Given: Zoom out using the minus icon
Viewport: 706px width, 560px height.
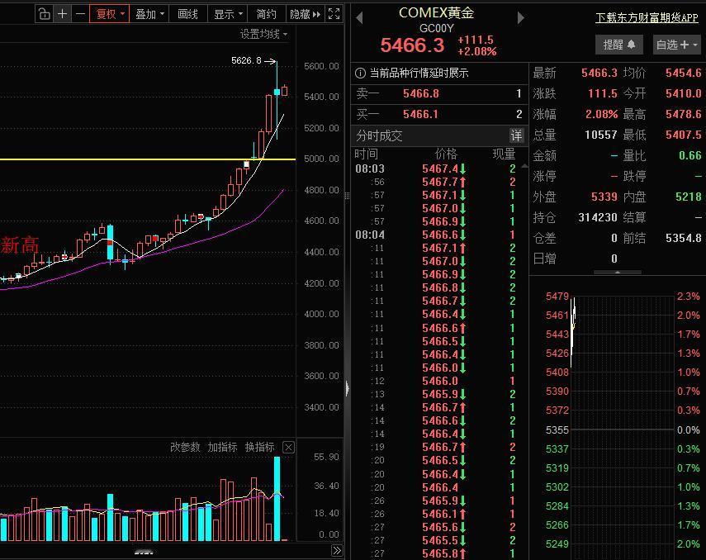Looking at the screenshot, I should (81, 14).
